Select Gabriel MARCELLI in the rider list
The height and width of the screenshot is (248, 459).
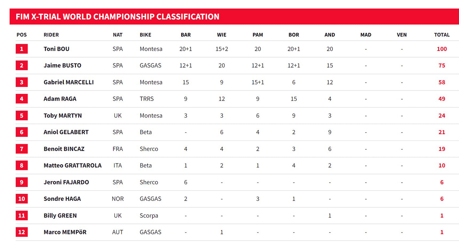coord(69,82)
